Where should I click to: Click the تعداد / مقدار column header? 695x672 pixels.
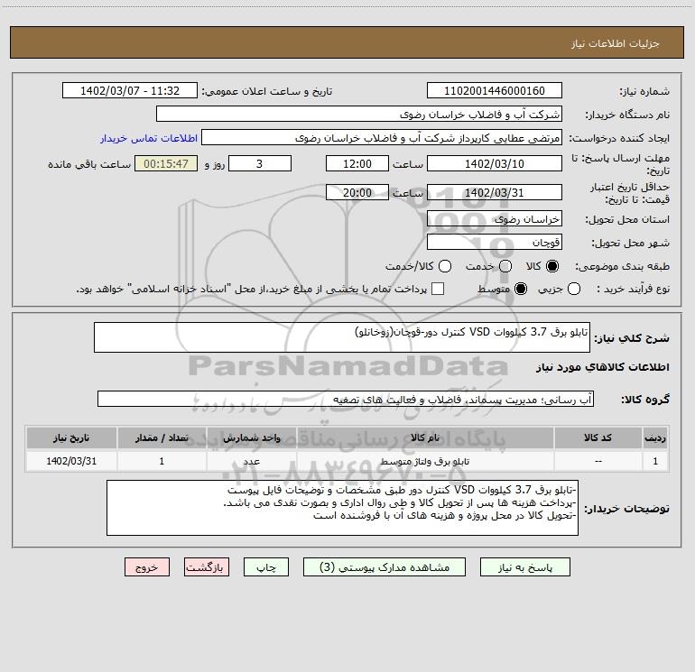click(162, 437)
